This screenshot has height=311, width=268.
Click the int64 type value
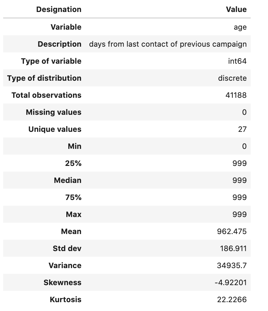(237, 61)
